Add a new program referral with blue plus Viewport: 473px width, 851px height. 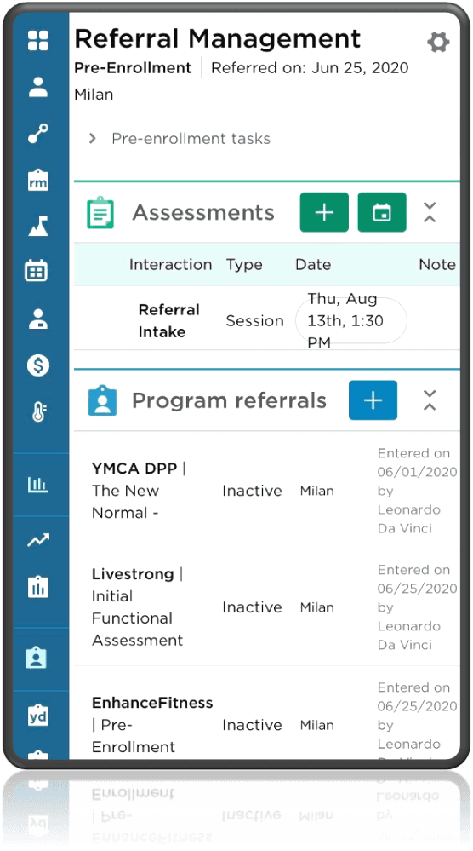[373, 400]
